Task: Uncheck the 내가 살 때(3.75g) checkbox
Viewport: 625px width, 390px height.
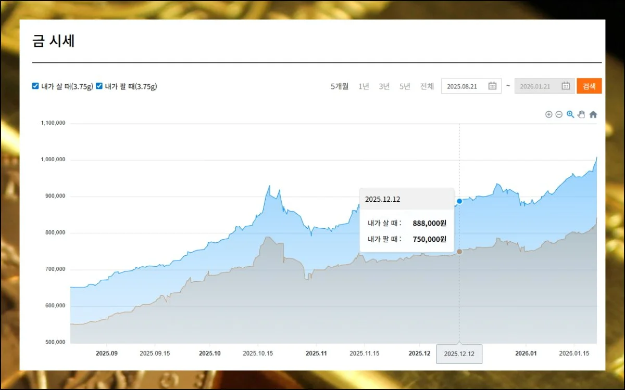Action: [x=35, y=86]
